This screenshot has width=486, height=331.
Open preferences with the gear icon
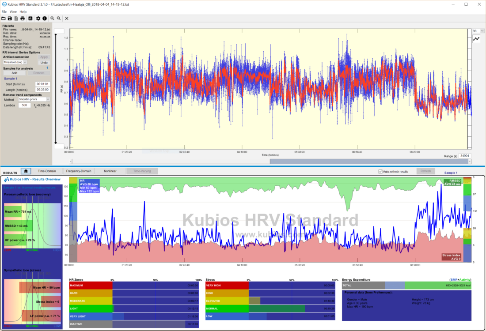point(38,19)
